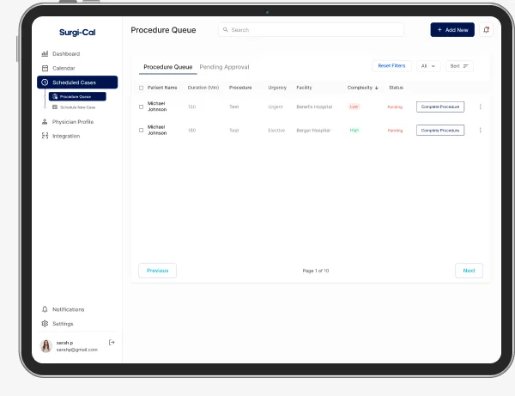Open Procedure Queue in sidebar submenu
The image size is (515, 396).
click(x=77, y=96)
